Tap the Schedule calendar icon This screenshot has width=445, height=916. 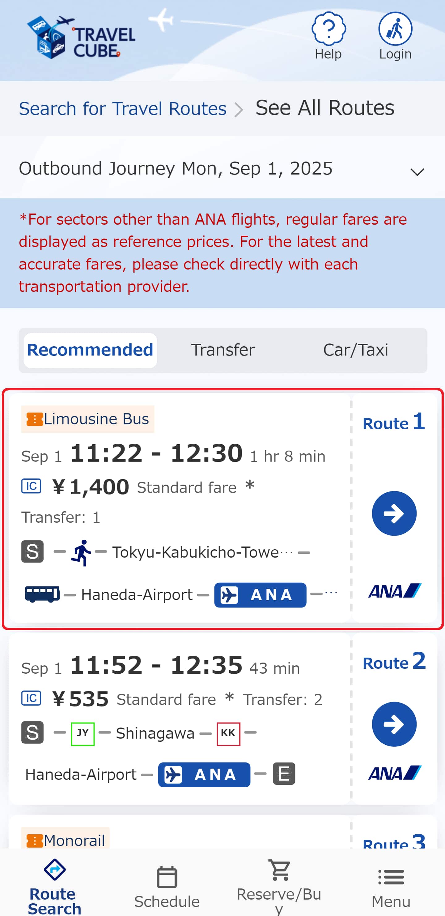point(167,877)
